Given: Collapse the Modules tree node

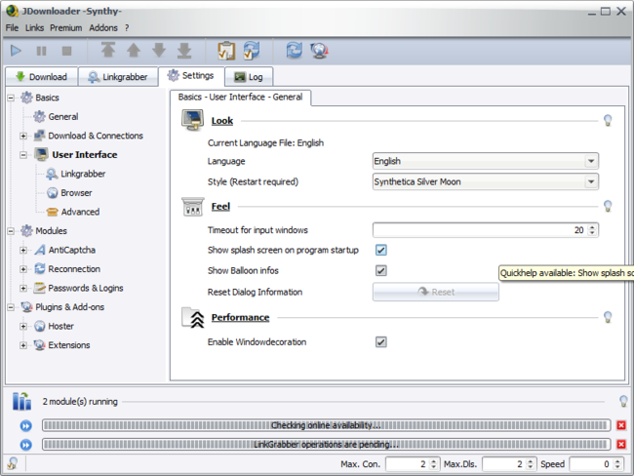Looking at the screenshot, I should pos(11,231).
